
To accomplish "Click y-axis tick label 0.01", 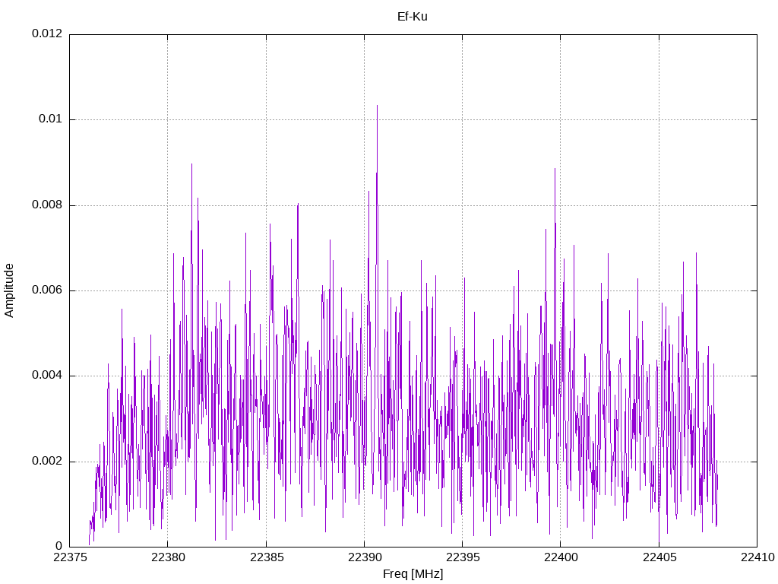I will 51,119.
